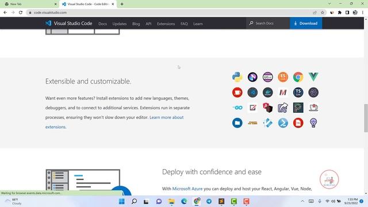Open the weather widget showing Cloudy

(14, 201)
